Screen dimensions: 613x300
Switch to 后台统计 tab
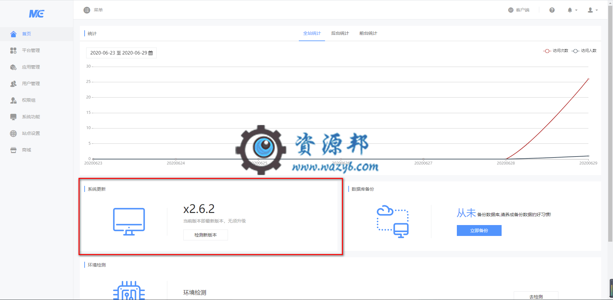pos(340,33)
